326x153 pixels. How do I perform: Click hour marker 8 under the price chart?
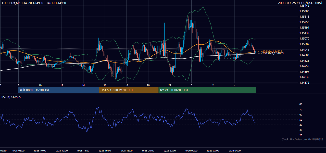point(18,85)
